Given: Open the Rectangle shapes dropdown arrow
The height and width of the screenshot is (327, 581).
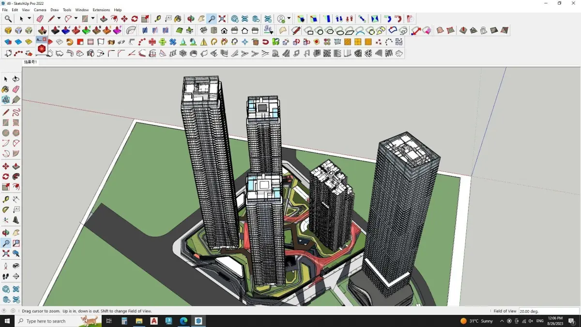Looking at the screenshot, I should pyautogui.click(x=92, y=19).
